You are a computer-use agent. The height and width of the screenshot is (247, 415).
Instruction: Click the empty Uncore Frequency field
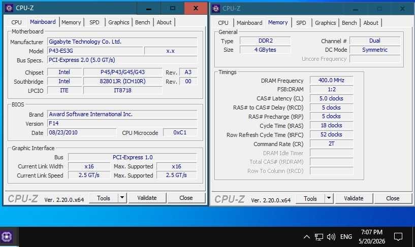(x=375, y=59)
